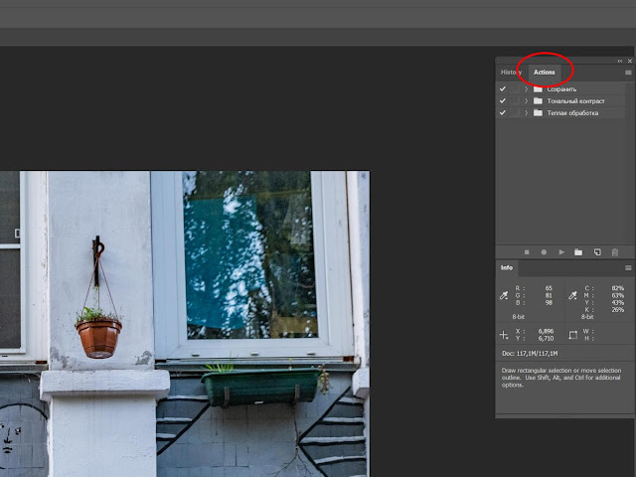The image size is (636, 477).
Task: Toggle the Тональный контраст set checkmark
Action: pyautogui.click(x=503, y=100)
